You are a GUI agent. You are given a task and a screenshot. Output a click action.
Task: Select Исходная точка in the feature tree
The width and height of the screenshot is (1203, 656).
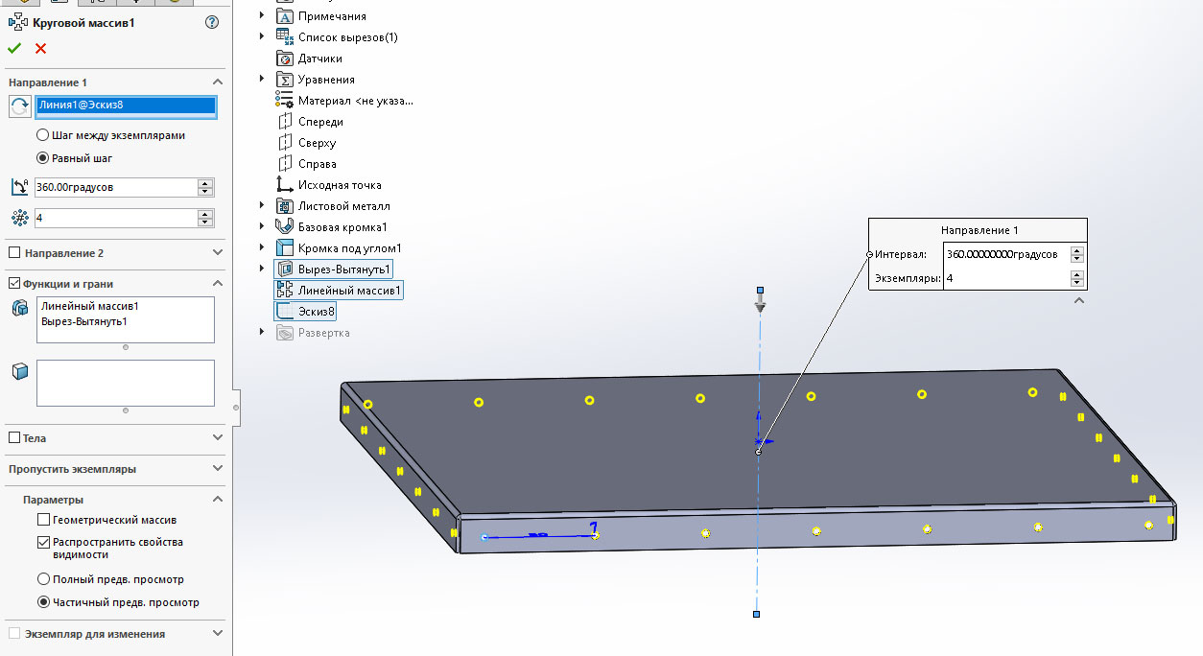point(340,185)
